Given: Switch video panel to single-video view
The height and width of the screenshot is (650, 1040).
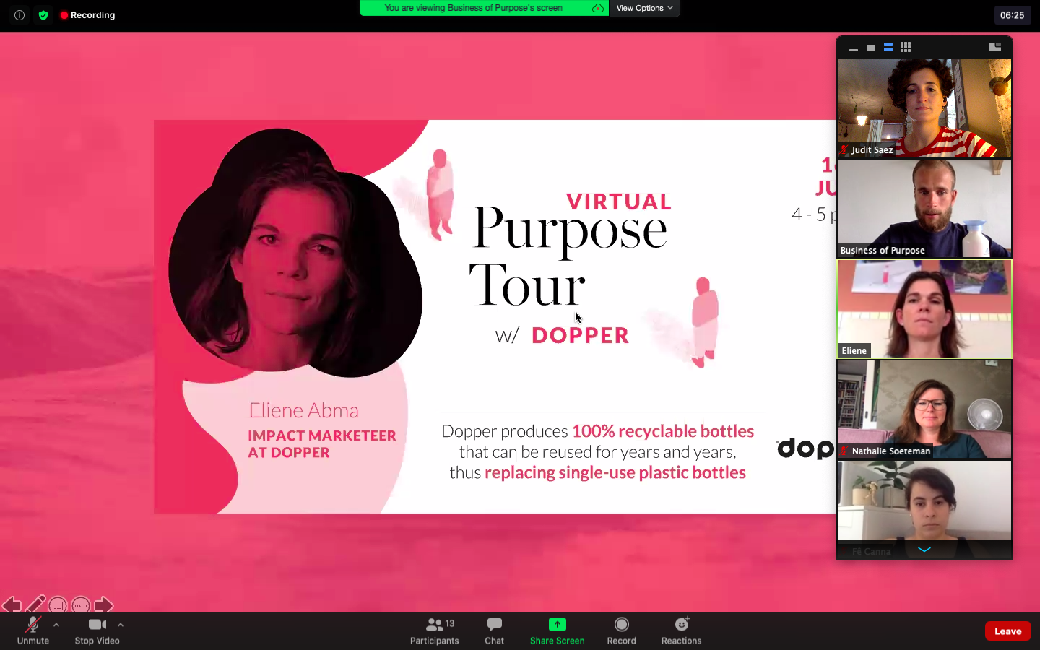Looking at the screenshot, I should 871,48.
